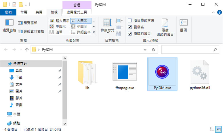Open the blue Help question icon
The width and height of the screenshot is (223, 133).
220,12
